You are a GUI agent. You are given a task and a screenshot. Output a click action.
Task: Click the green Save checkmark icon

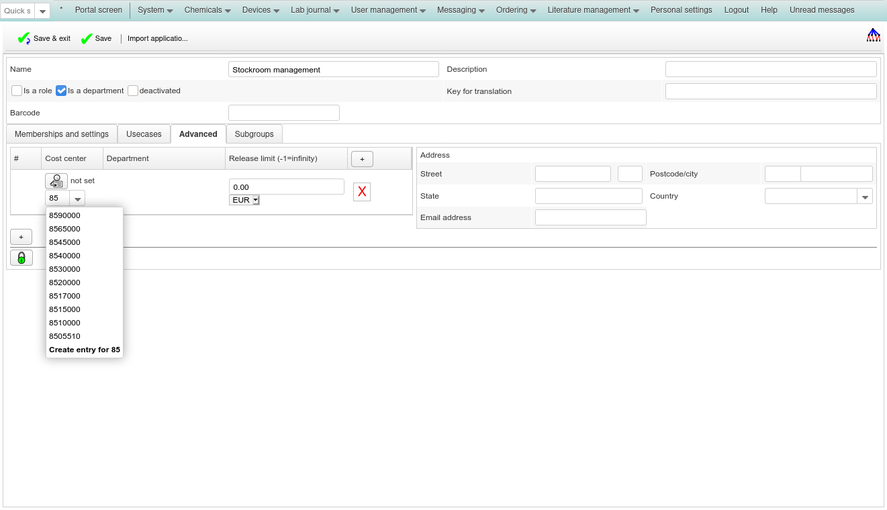(87, 39)
